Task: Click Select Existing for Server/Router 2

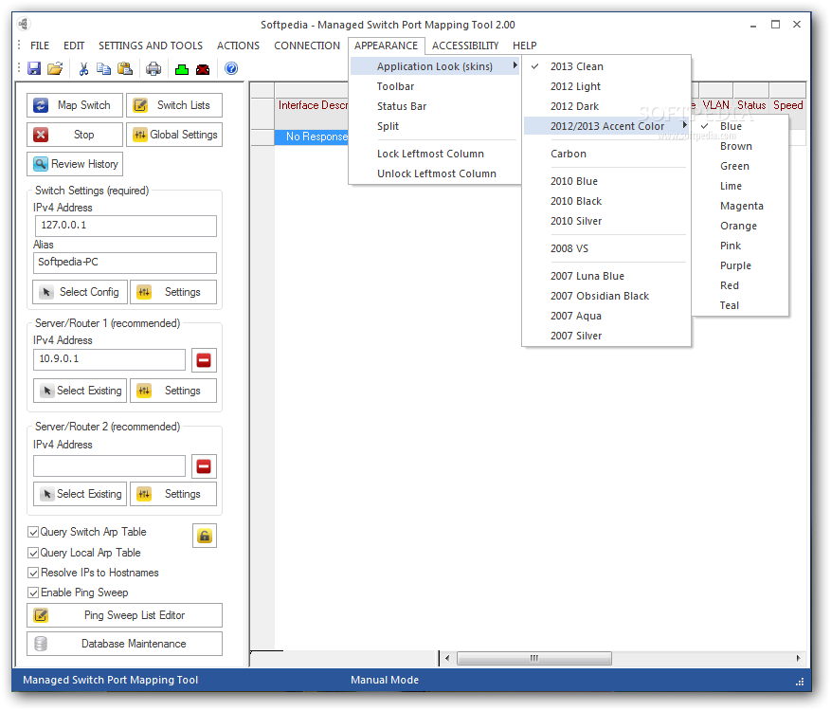Action: 80,494
